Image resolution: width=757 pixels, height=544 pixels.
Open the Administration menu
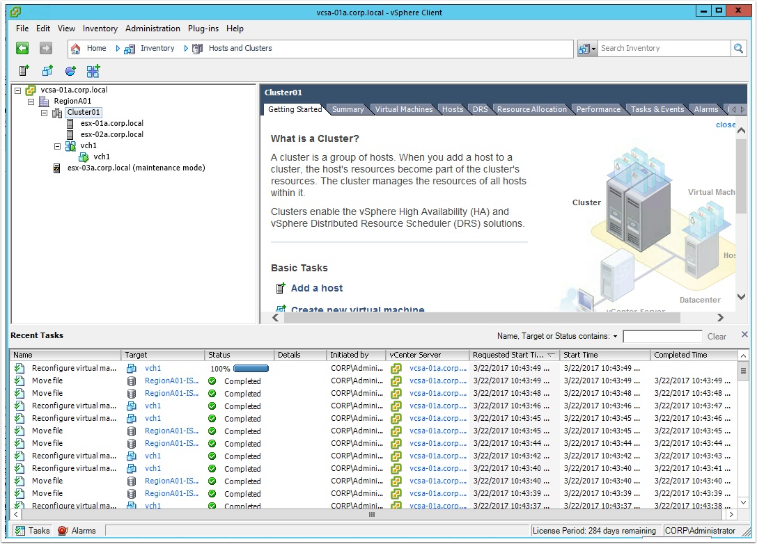click(153, 29)
